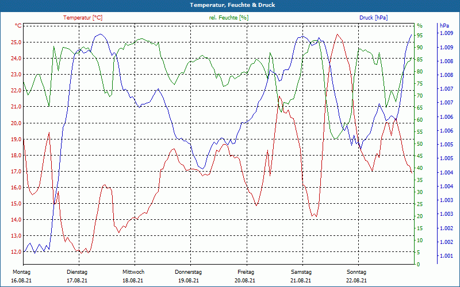460x287 pixels.
Task: Click the green humidity axis value '60'
Action: pyautogui.click(x=420, y=120)
